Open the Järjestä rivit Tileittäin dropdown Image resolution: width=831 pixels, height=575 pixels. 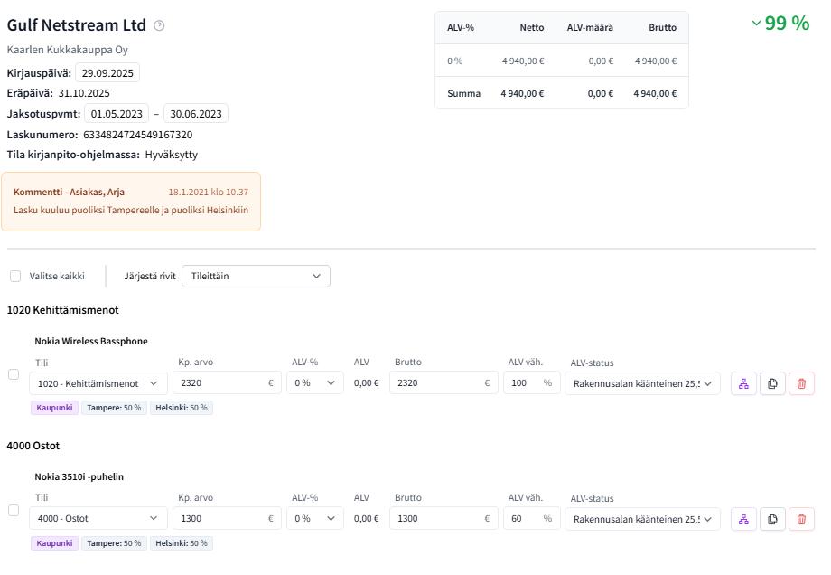256,277
